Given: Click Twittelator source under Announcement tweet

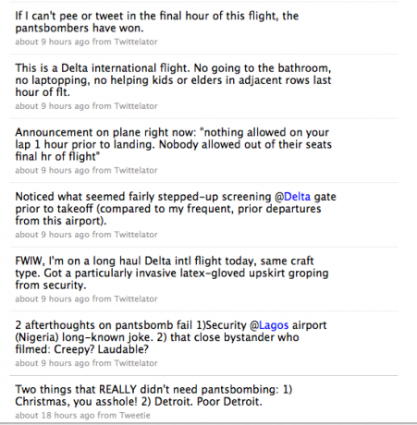Looking at the screenshot, I should click(136, 170).
